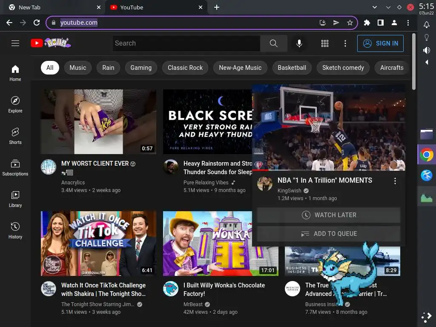436x327 pixels.
Task: Select the Sketch comedy filter chip
Action: pyautogui.click(x=343, y=68)
